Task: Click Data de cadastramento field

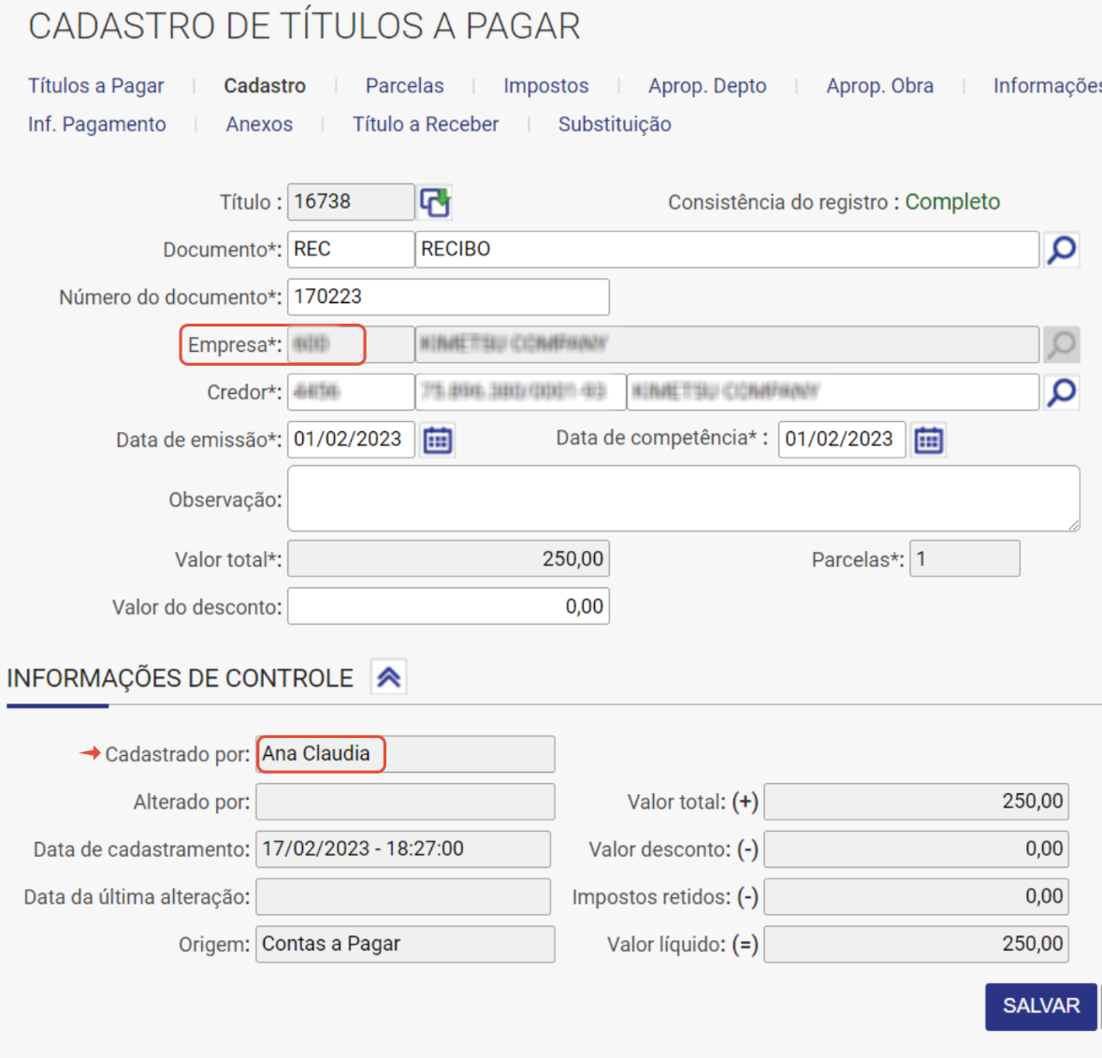Action: 403,849
